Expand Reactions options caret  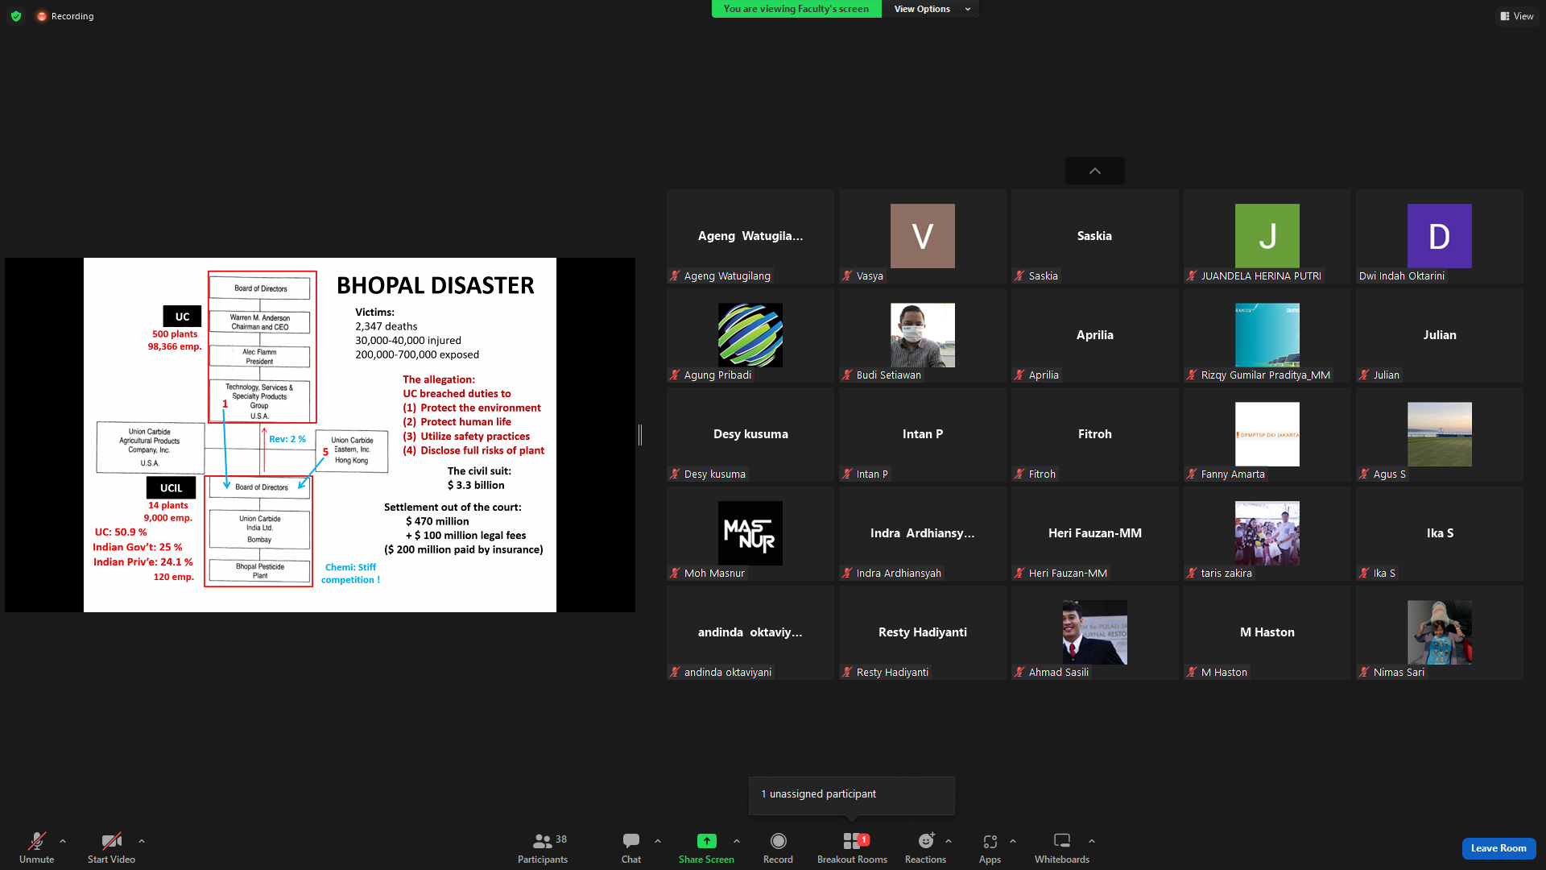(x=949, y=841)
